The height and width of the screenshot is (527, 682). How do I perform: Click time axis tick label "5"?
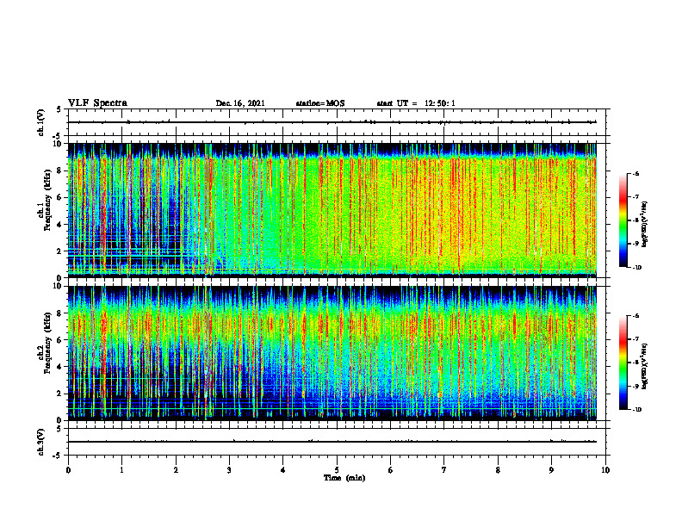point(337,470)
